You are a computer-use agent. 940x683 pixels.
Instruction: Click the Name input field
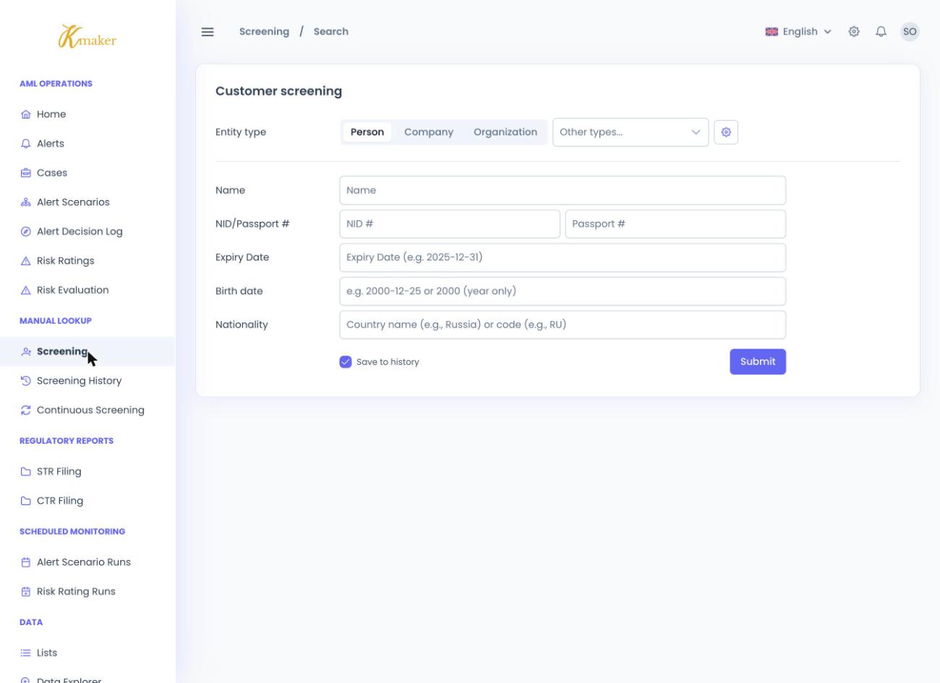(x=563, y=191)
